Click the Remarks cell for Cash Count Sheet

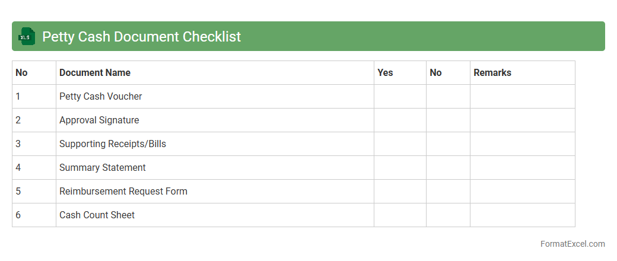[522, 215]
